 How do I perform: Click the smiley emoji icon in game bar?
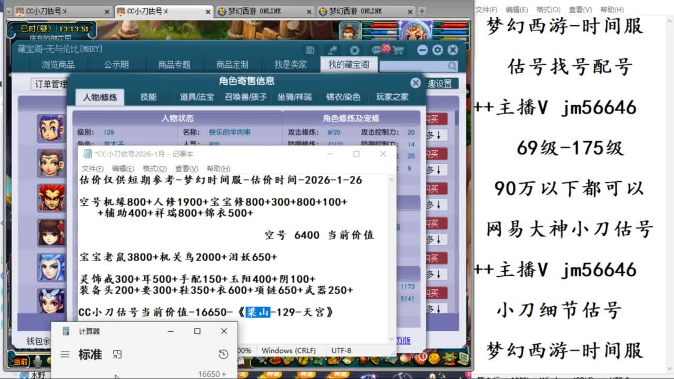pyautogui.click(x=434, y=358)
